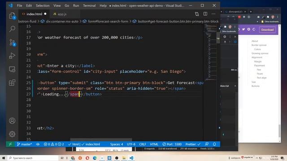Open the feedback icon in status bar
287x161 pixels.
207,144
